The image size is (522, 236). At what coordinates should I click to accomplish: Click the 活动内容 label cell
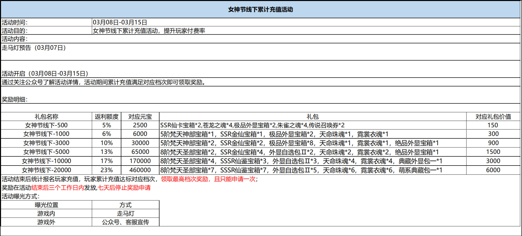[260, 39]
